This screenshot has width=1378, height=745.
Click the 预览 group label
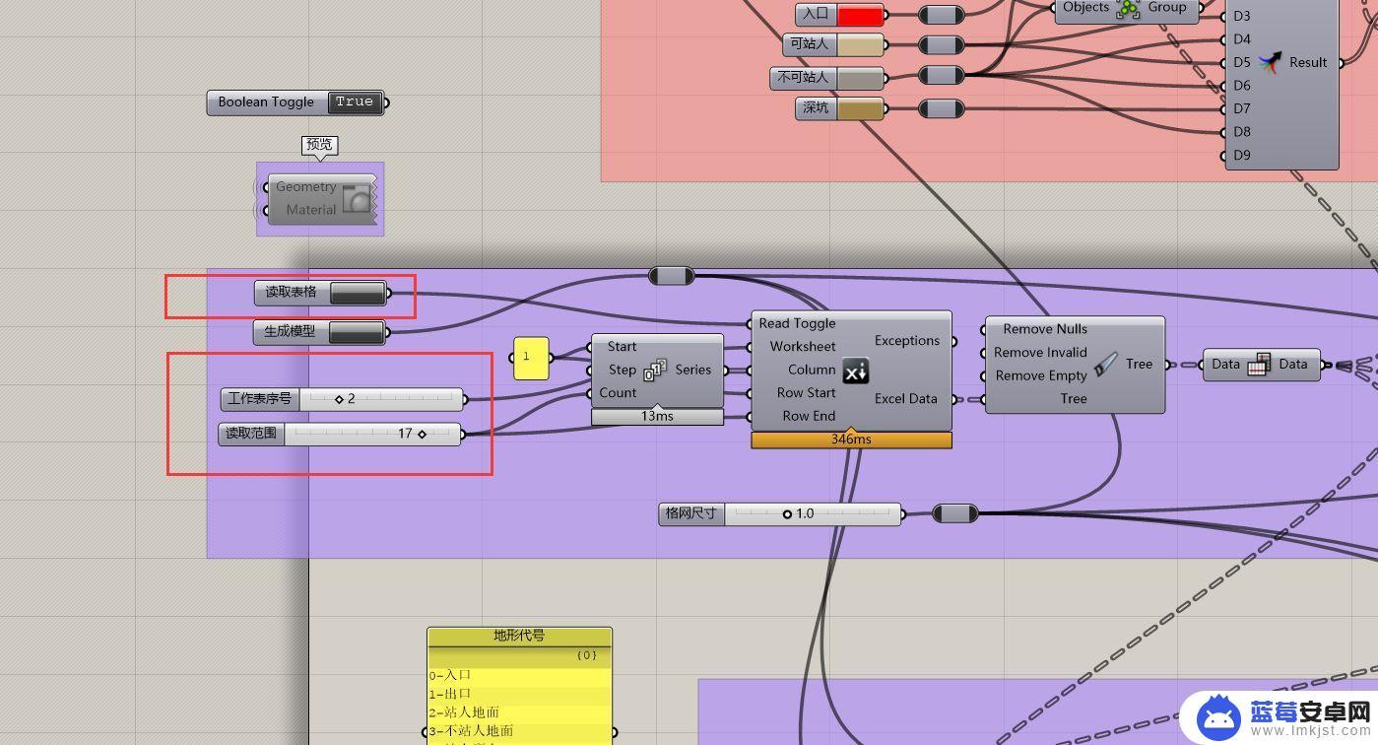319,145
